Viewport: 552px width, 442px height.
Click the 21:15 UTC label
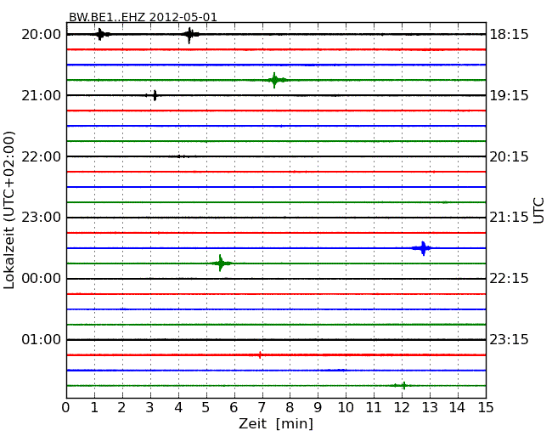click(509, 218)
